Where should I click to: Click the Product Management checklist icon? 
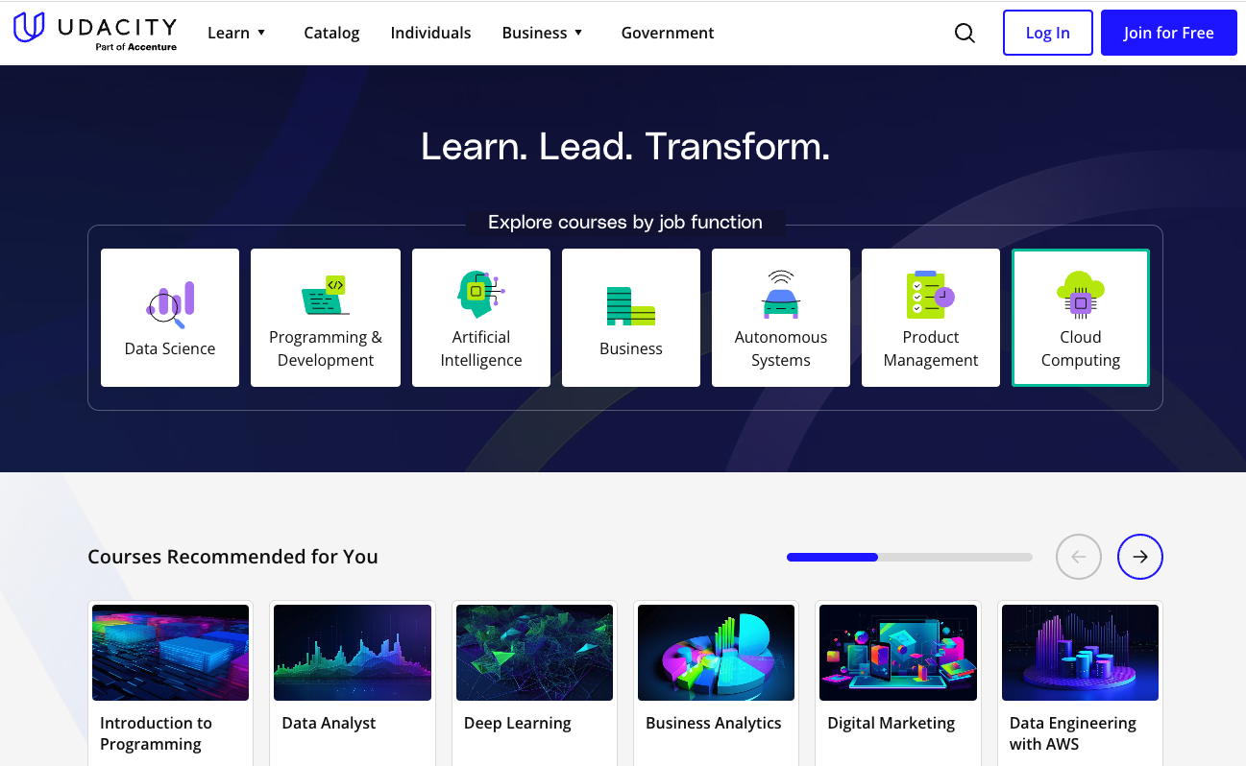tap(930, 294)
